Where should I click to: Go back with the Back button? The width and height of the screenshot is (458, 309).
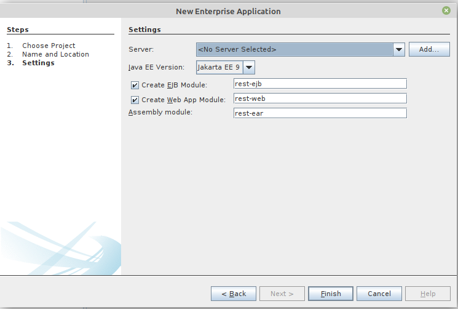point(233,294)
